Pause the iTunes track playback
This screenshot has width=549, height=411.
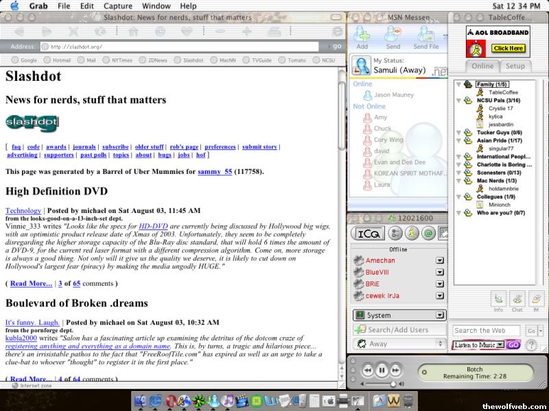[382, 371]
